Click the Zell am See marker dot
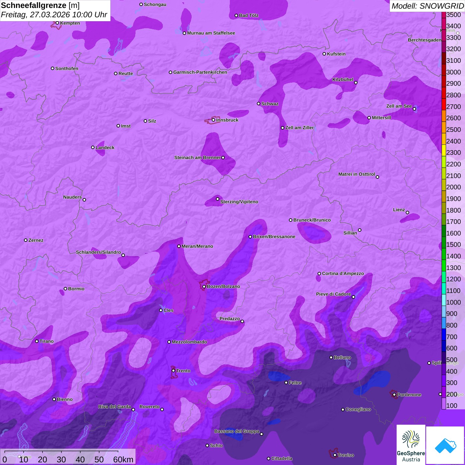465x465 pixels. click(x=414, y=109)
